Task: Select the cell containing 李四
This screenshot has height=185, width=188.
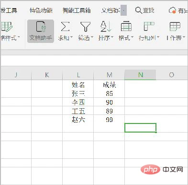Action: point(78,102)
